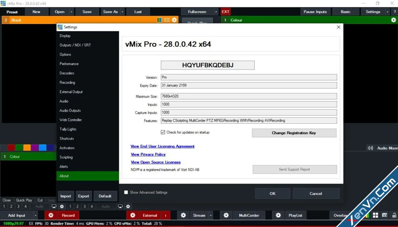
Task: Expand the Save As dropdown arrow
Action: pos(122,12)
